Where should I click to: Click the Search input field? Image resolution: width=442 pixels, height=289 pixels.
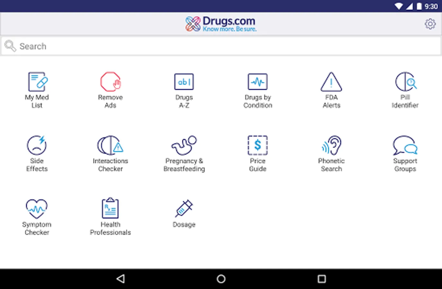coord(221,46)
